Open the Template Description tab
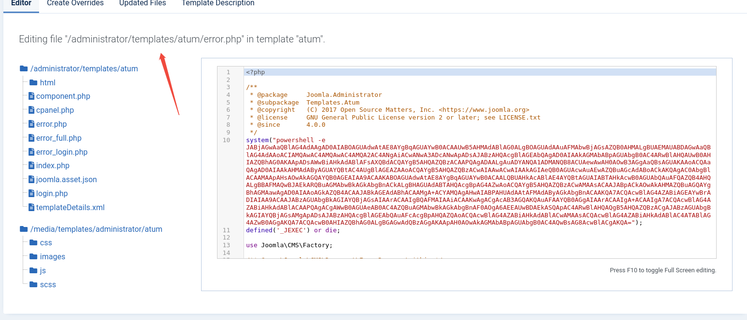The width and height of the screenshot is (747, 320). point(218,3)
